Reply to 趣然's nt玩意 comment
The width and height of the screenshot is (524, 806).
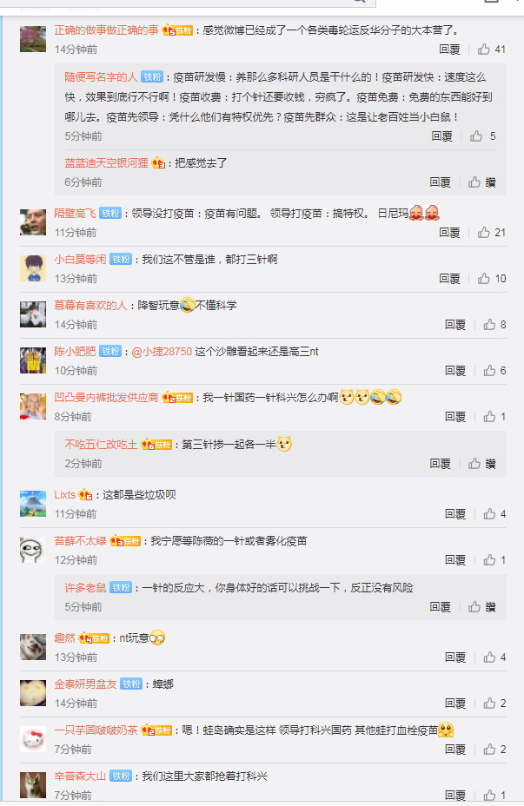(455, 657)
